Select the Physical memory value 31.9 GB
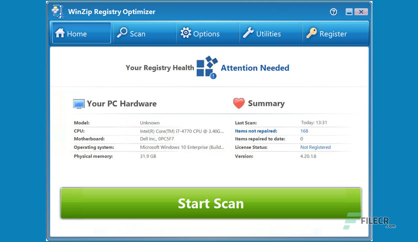The height and width of the screenshot is (242, 418). [148, 156]
